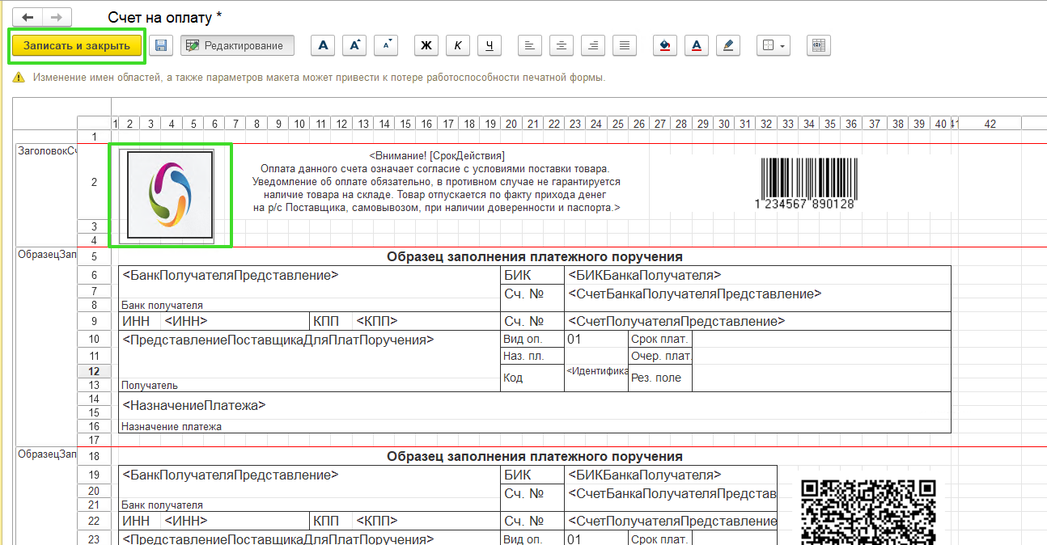Select column header 7

[x=235, y=124]
